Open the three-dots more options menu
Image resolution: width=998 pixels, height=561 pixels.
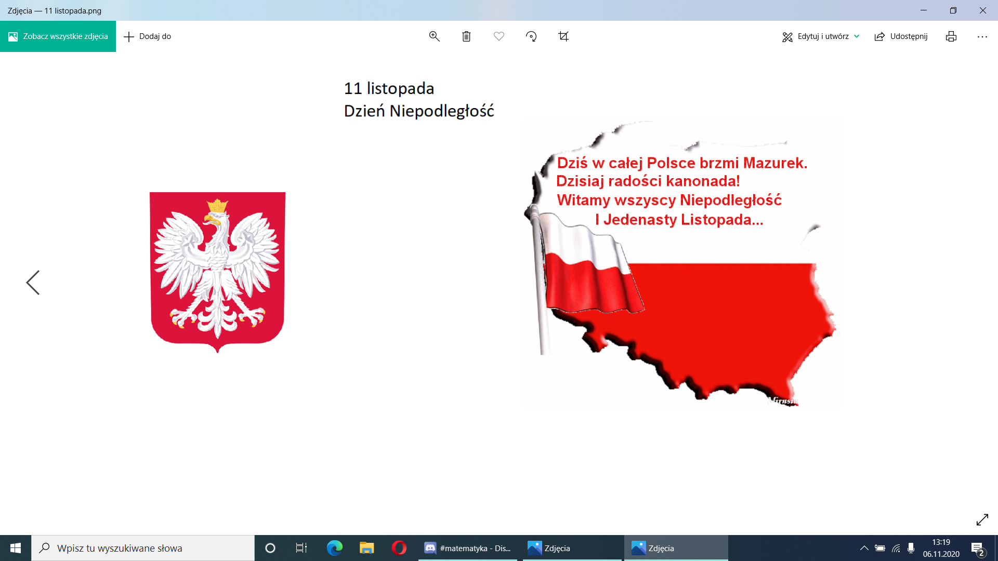coord(982,36)
